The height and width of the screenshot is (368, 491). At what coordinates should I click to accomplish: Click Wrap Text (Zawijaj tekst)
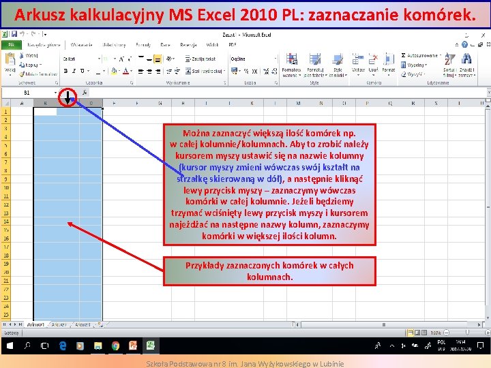point(200,59)
